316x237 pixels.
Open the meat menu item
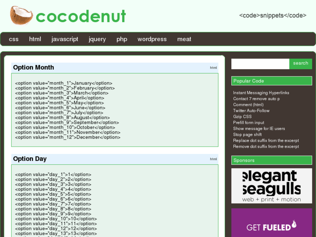click(x=184, y=39)
